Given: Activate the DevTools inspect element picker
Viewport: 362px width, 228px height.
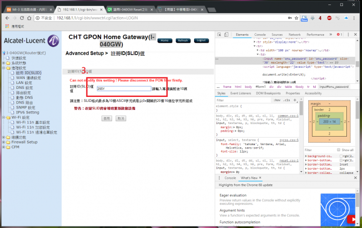Looking at the screenshot, I should pyautogui.click(x=219, y=35).
